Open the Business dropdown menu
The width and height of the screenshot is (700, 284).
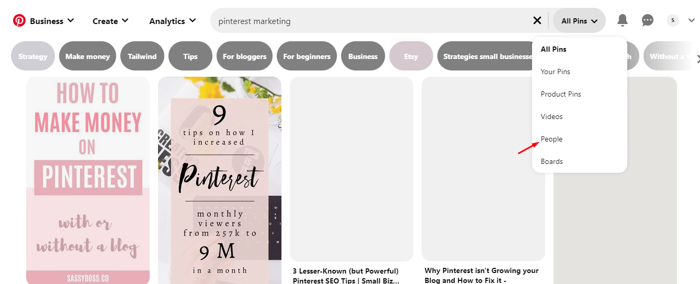tap(52, 21)
